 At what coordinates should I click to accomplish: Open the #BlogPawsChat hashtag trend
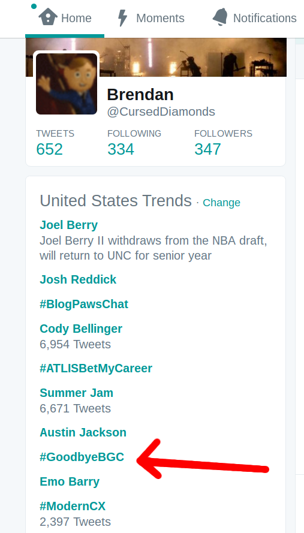coord(84,304)
